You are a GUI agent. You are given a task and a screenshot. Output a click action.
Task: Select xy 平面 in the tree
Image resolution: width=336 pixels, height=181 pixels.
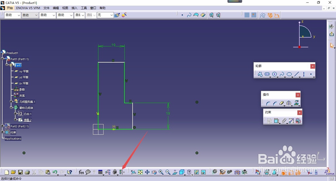[x=24, y=71]
